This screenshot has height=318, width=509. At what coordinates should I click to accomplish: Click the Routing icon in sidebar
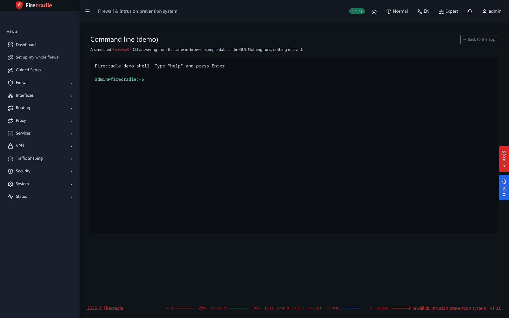(x=10, y=108)
